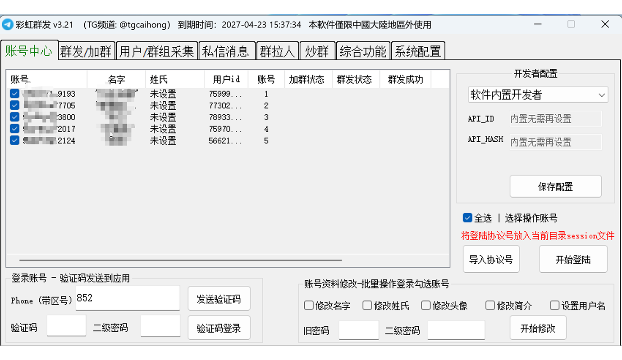Click the 保存配置 button
The image size is (622, 360).
tap(555, 186)
